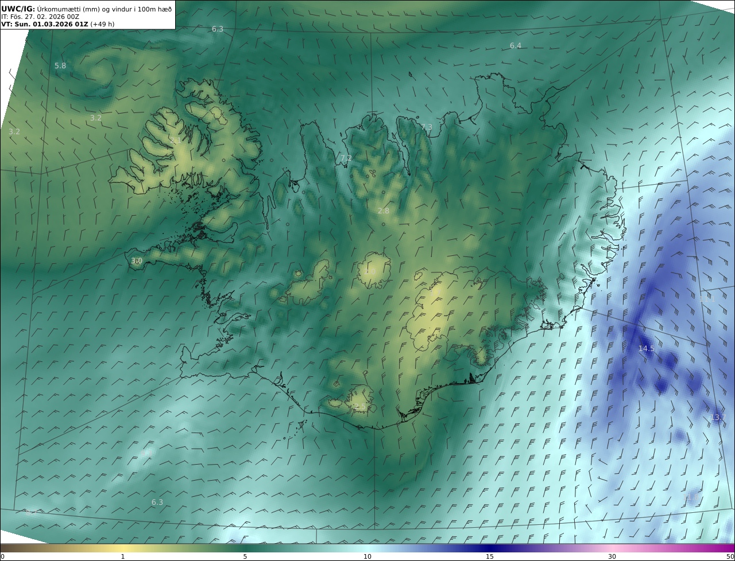Click the '14.5' value in the dark blue band
Screen dimensions: 735x561
click(x=647, y=348)
